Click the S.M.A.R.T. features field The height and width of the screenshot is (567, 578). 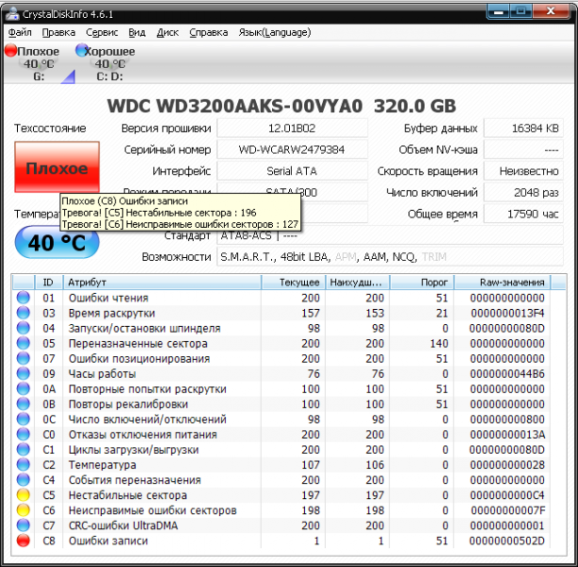click(390, 257)
